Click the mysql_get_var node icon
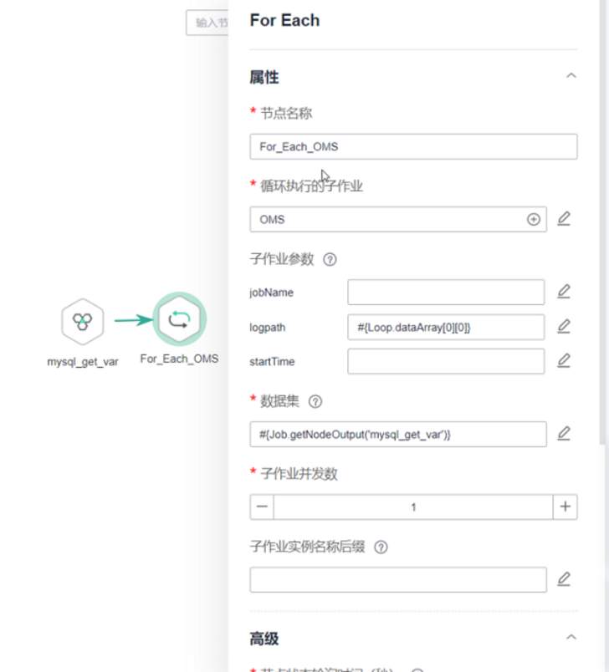Viewport: 609px width, 672px height. (x=82, y=321)
